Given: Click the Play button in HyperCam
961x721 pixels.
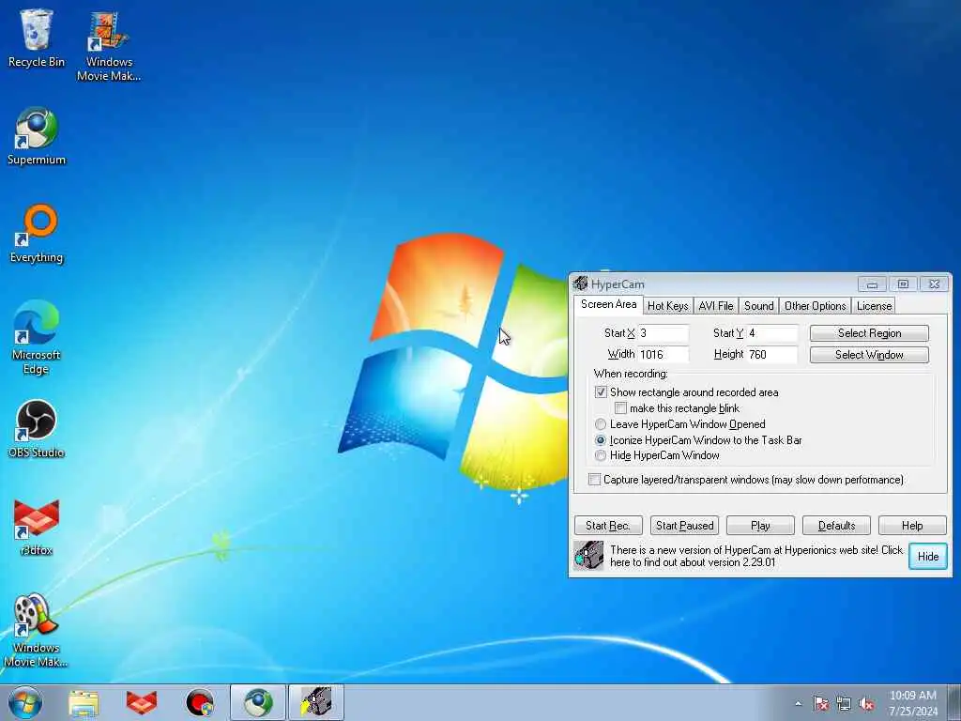Looking at the screenshot, I should point(760,526).
